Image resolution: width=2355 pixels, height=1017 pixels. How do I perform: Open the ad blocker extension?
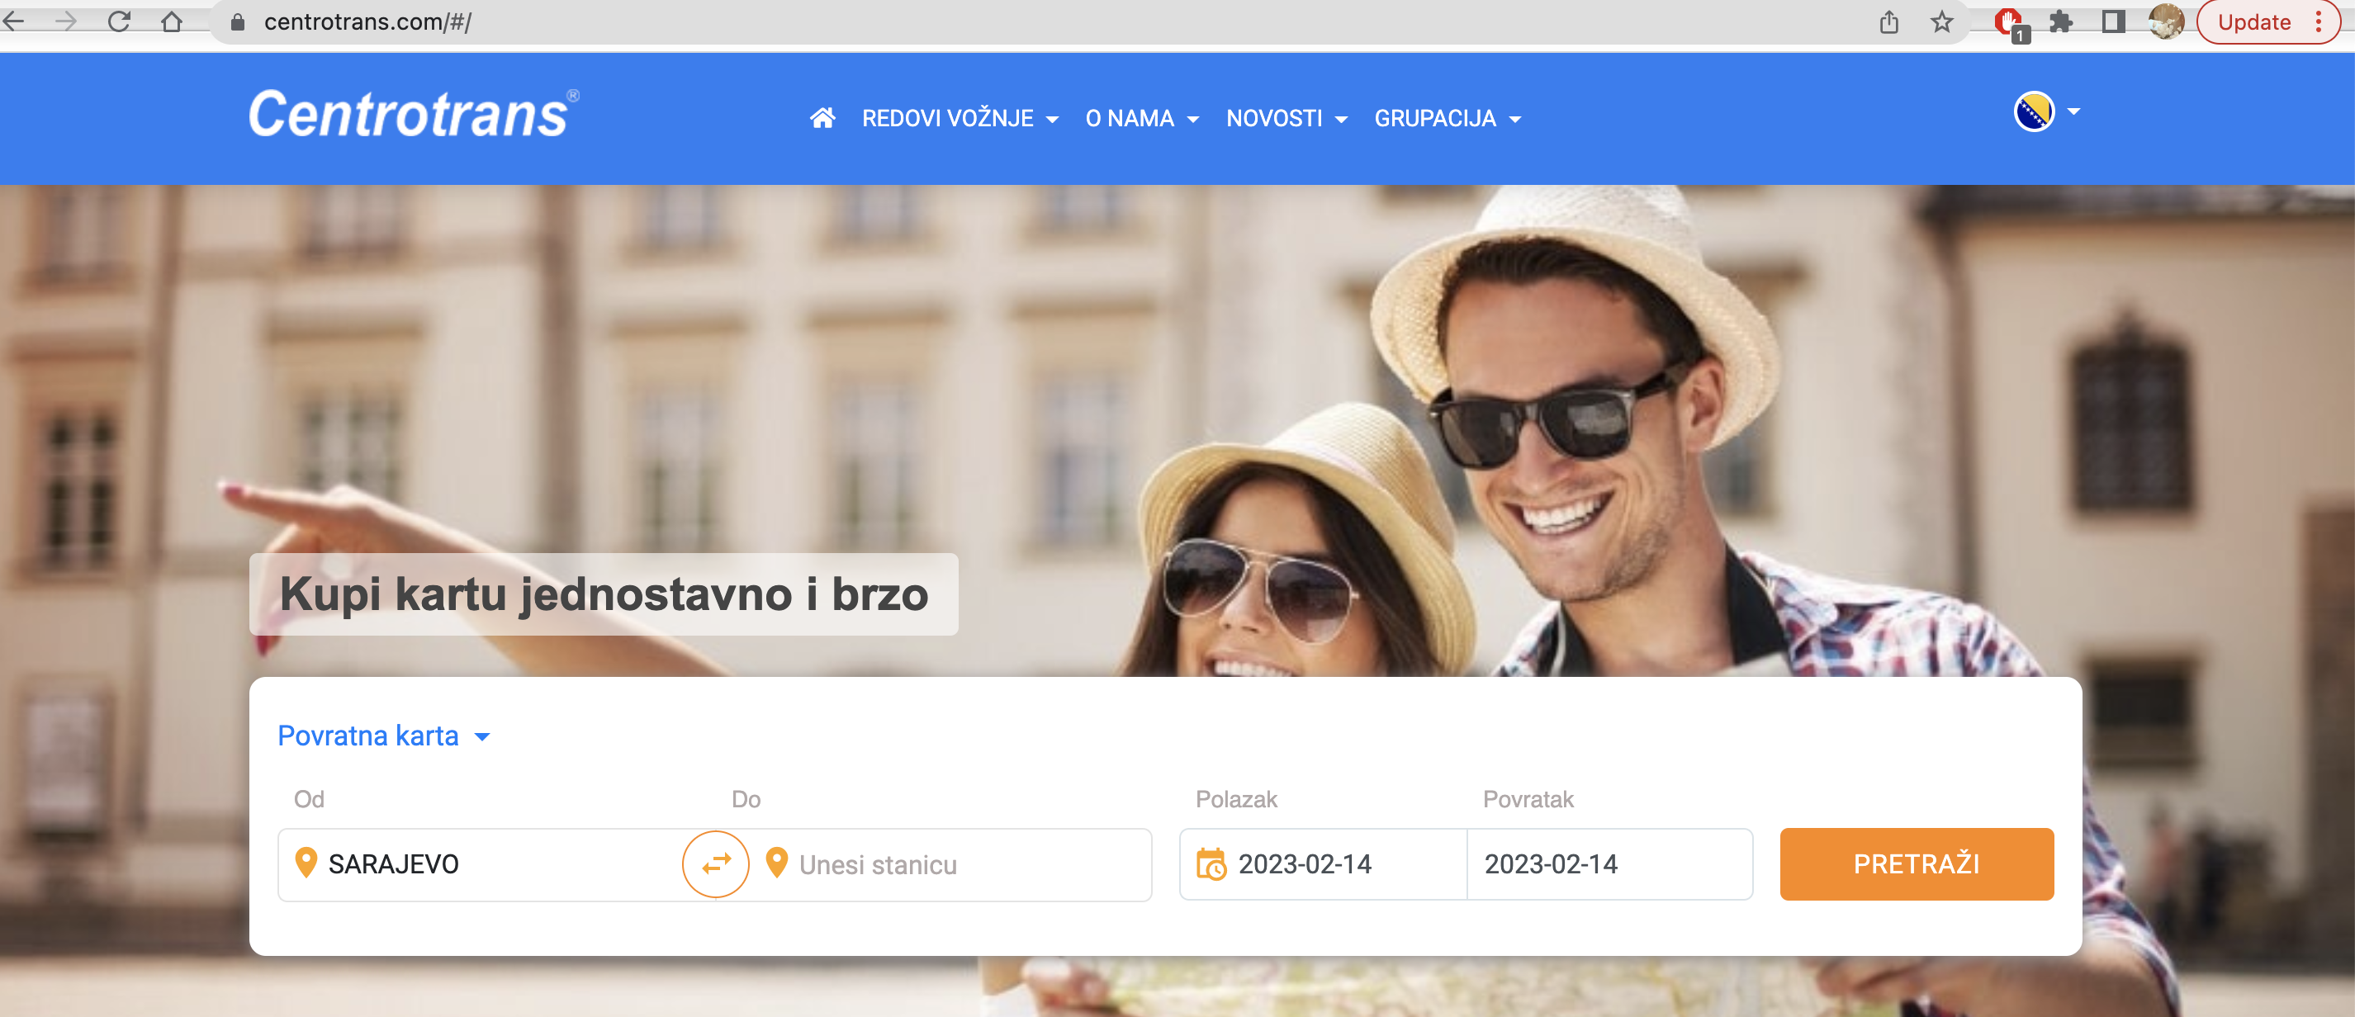tap(2011, 23)
